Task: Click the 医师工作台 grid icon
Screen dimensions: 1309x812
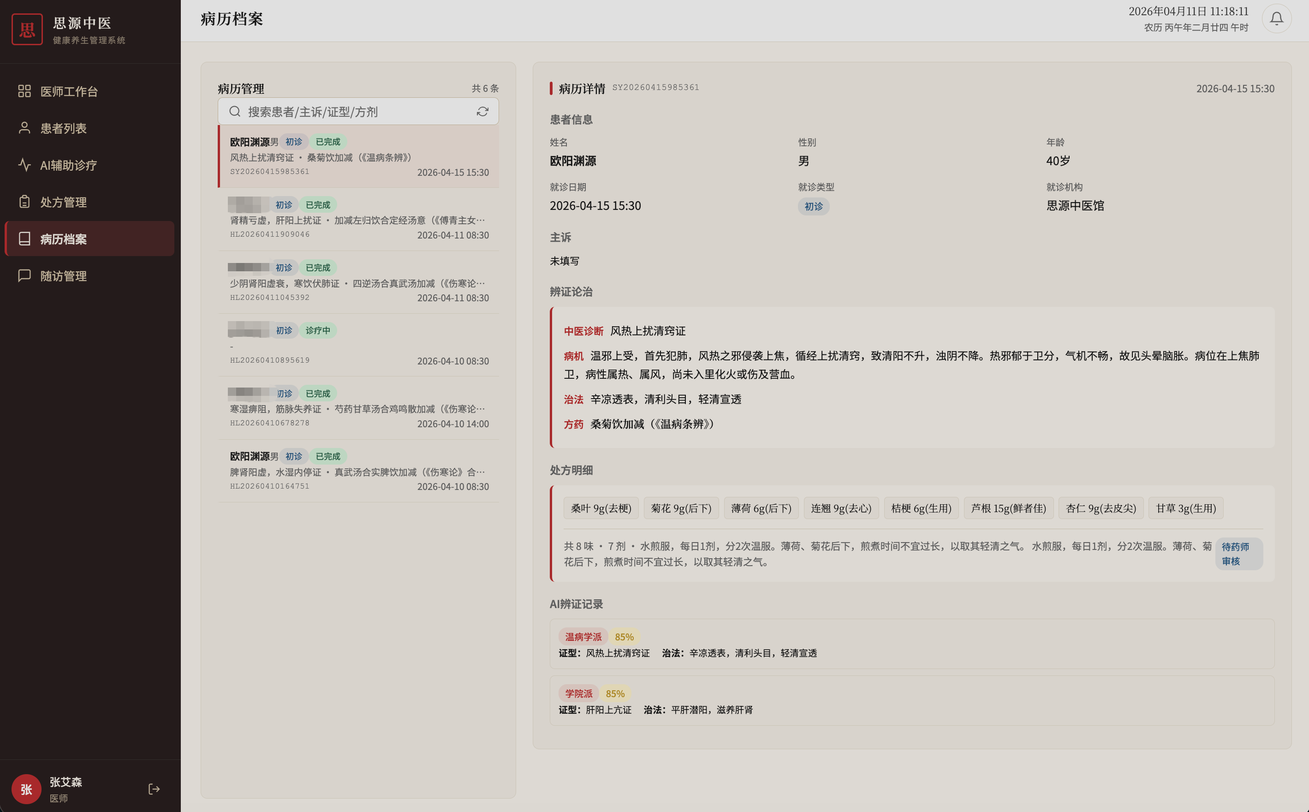Action: coord(24,91)
